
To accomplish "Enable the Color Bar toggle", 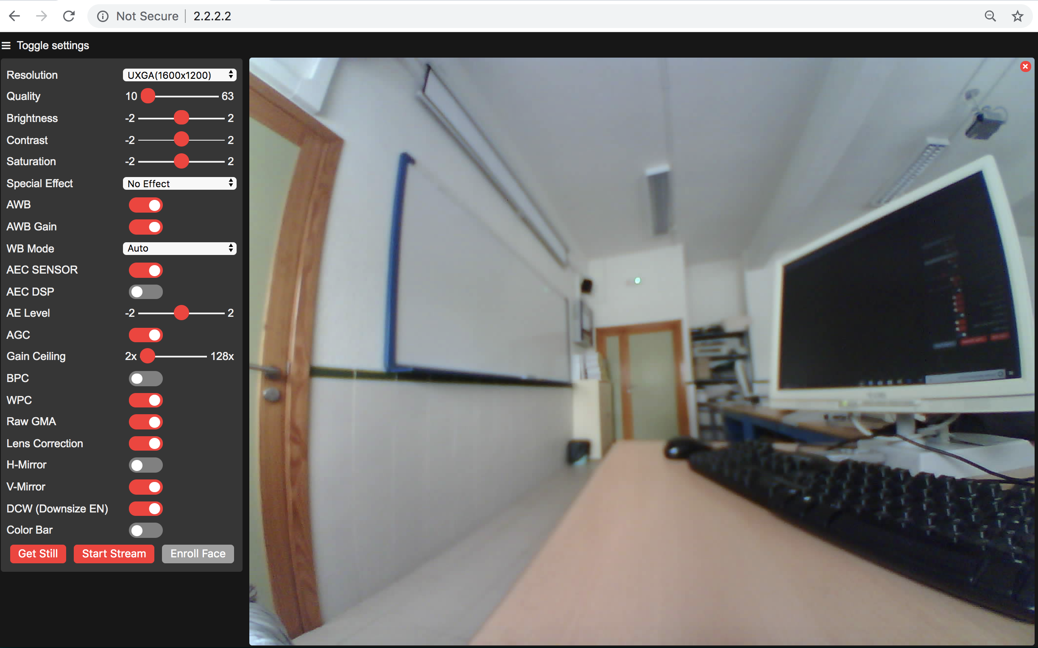I will 146,530.
